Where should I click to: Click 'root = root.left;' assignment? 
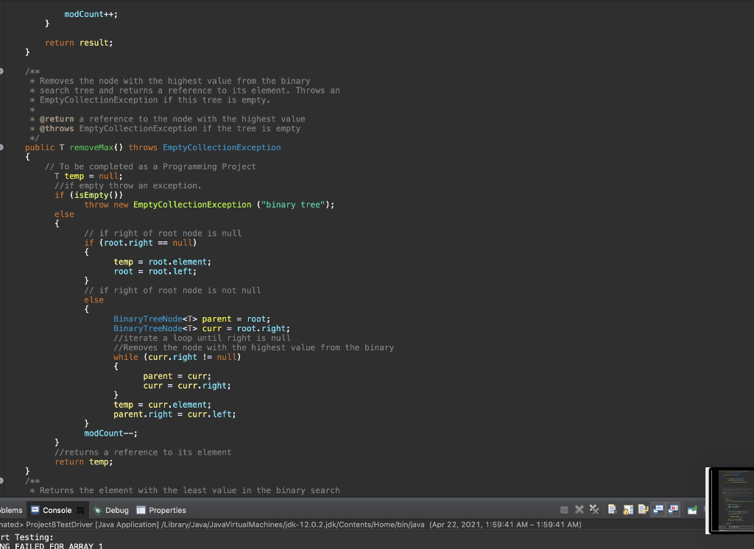(x=155, y=272)
